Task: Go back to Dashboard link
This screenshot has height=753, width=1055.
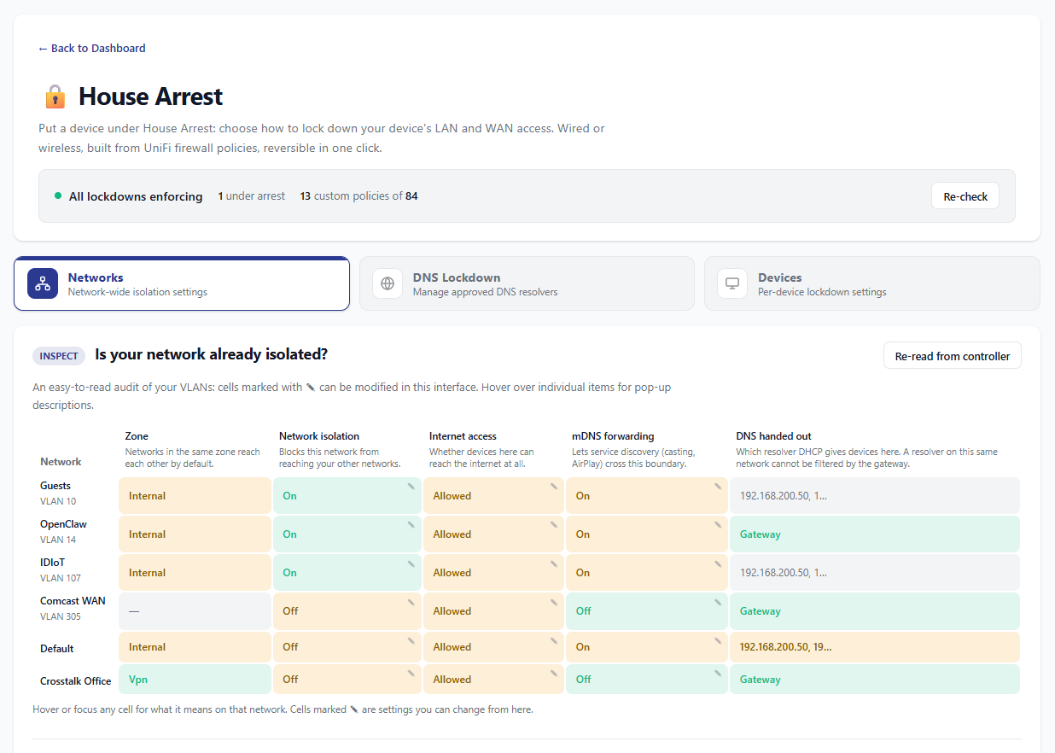Action: point(92,48)
